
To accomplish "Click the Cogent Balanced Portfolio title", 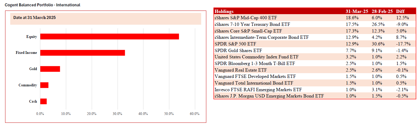I will (x=42, y=5).
